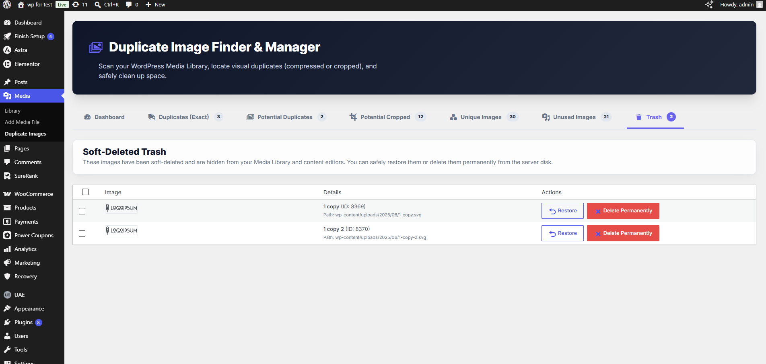
Task: Open the Duplicates (Exact) tab
Action: pos(185,117)
